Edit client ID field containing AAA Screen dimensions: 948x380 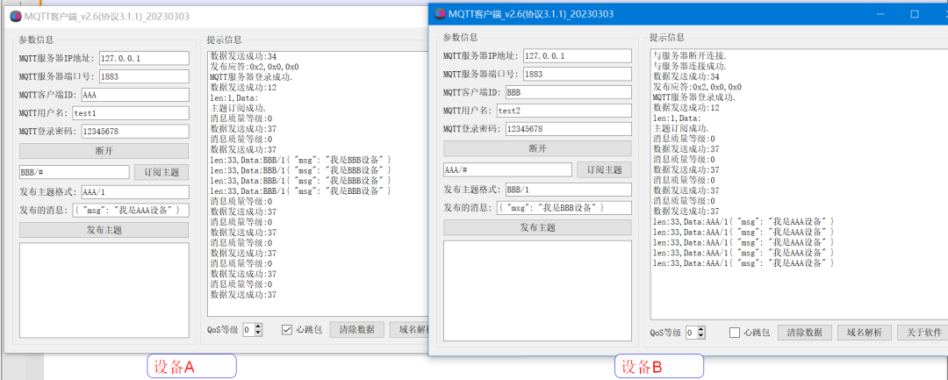tap(135, 94)
